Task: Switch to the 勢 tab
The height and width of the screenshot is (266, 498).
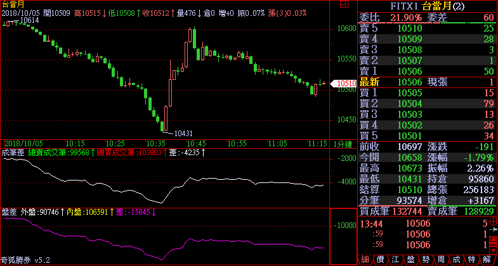Action: [x=426, y=260]
